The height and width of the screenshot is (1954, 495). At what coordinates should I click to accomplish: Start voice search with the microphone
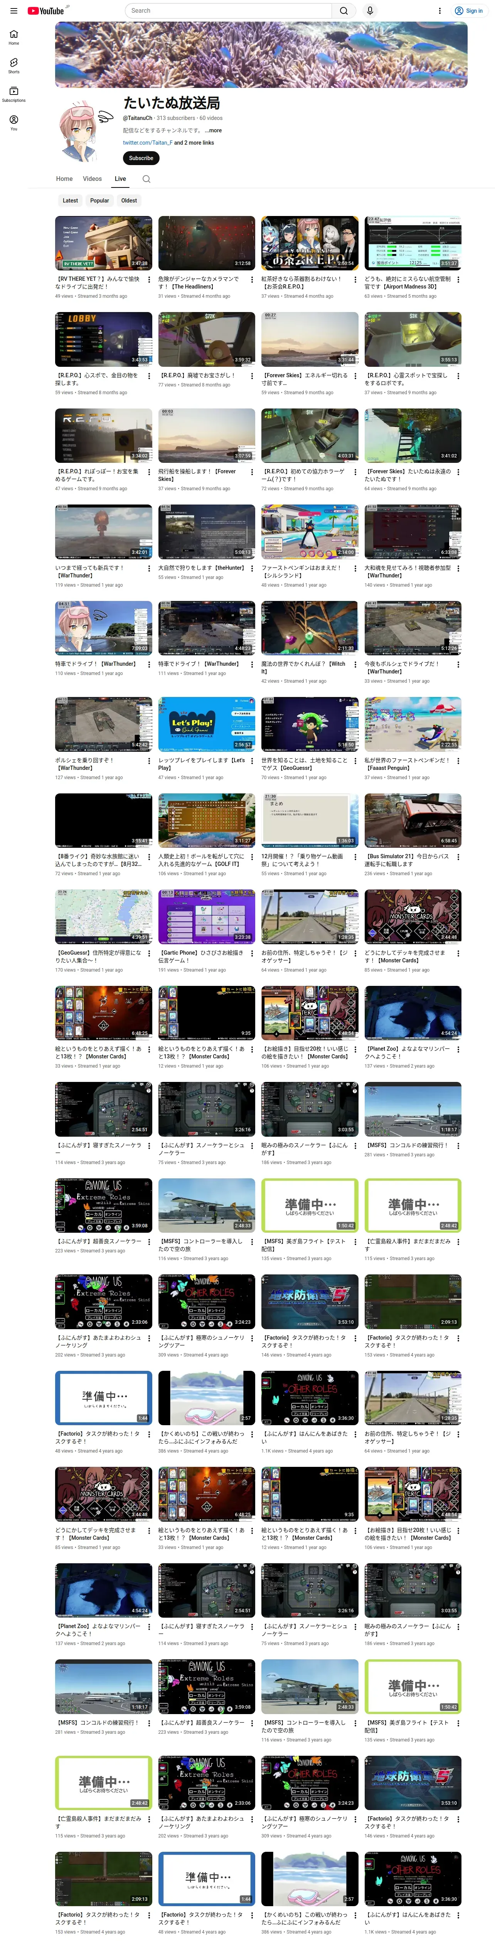pyautogui.click(x=370, y=11)
